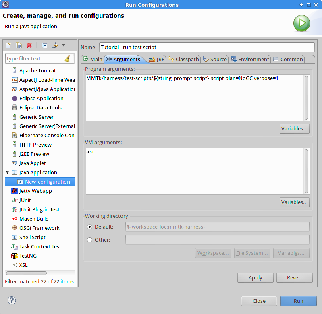This screenshot has height=314, width=322.
Task: Select Other working directory radio button
Action: [x=90, y=240]
